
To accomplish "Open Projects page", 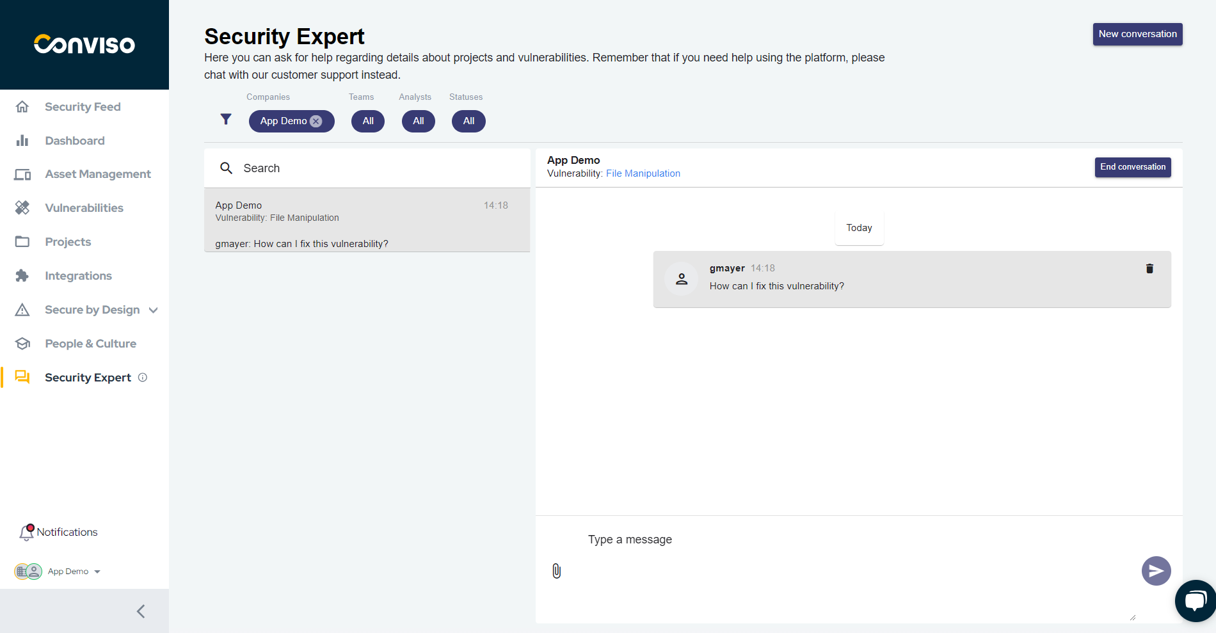I will (x=68, y=242).
